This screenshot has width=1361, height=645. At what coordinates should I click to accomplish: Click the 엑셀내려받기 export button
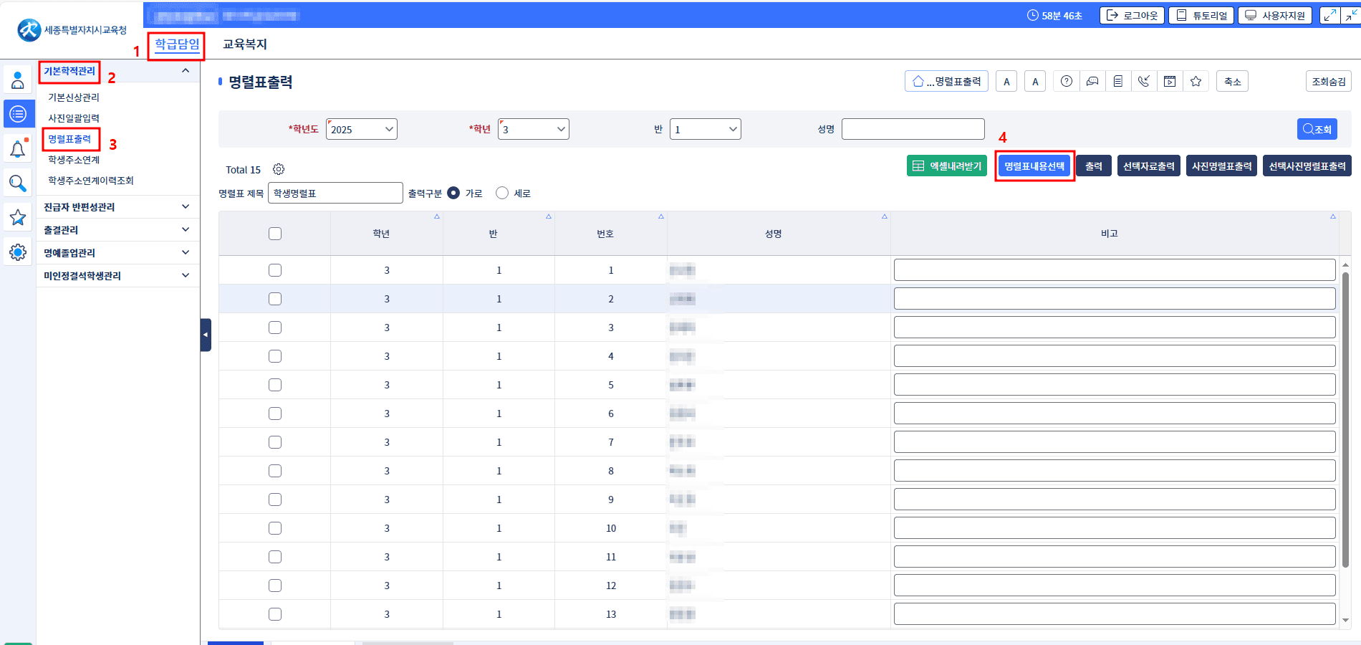[947, 166]
